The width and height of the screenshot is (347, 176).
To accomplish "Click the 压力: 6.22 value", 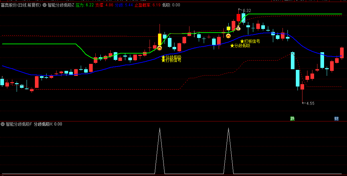I will point(84,5).
